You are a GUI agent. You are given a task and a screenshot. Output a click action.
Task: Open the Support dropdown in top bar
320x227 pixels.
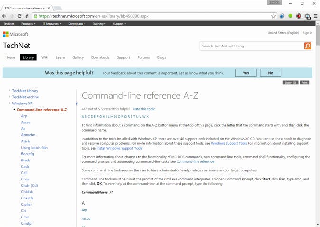pos(119,24)
